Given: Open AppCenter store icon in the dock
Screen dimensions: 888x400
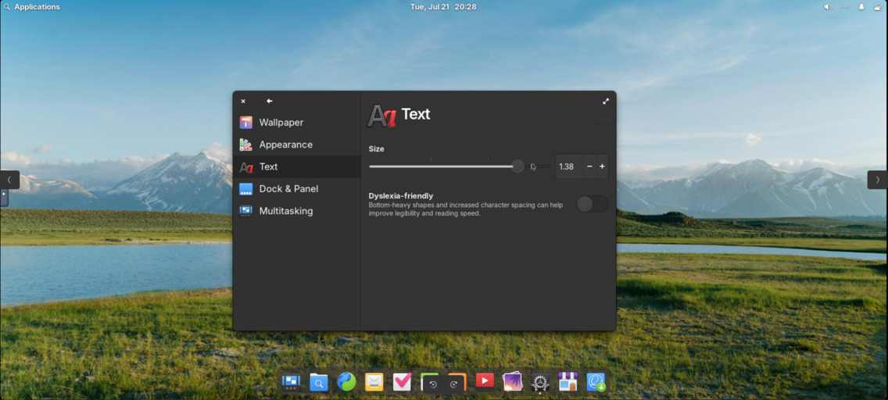Looking at the screenshot, I should pyautogui.click(x=568, y=382).
